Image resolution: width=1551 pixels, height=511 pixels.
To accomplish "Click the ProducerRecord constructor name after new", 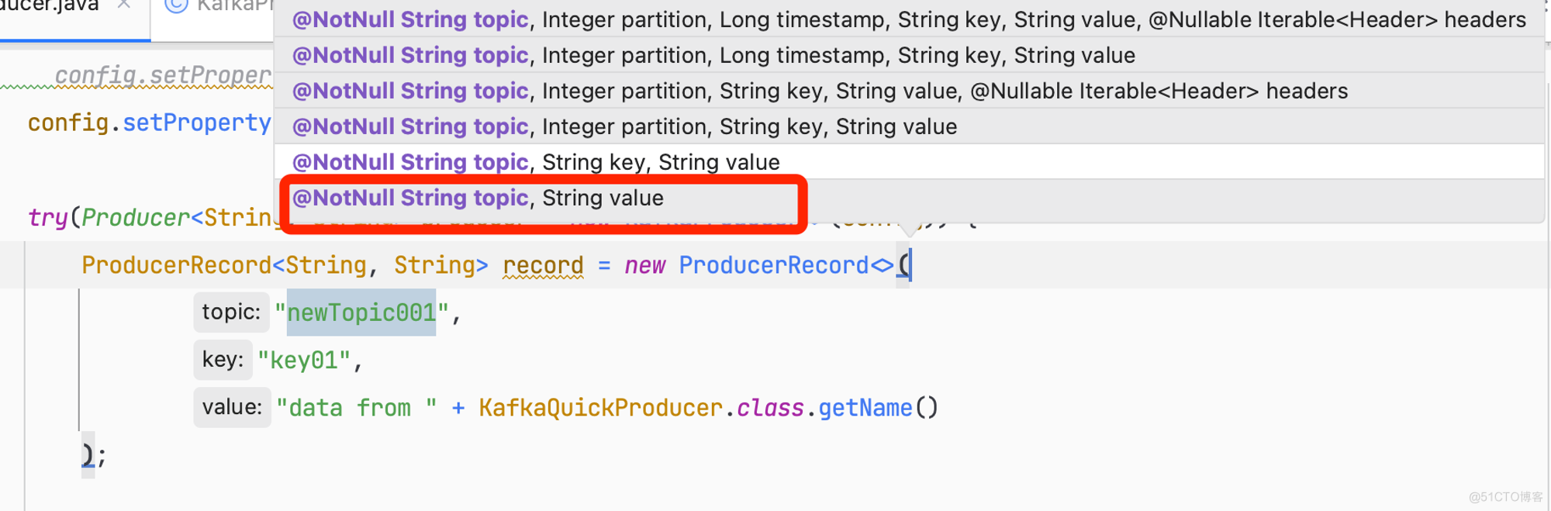I will [x=774, y=265].
